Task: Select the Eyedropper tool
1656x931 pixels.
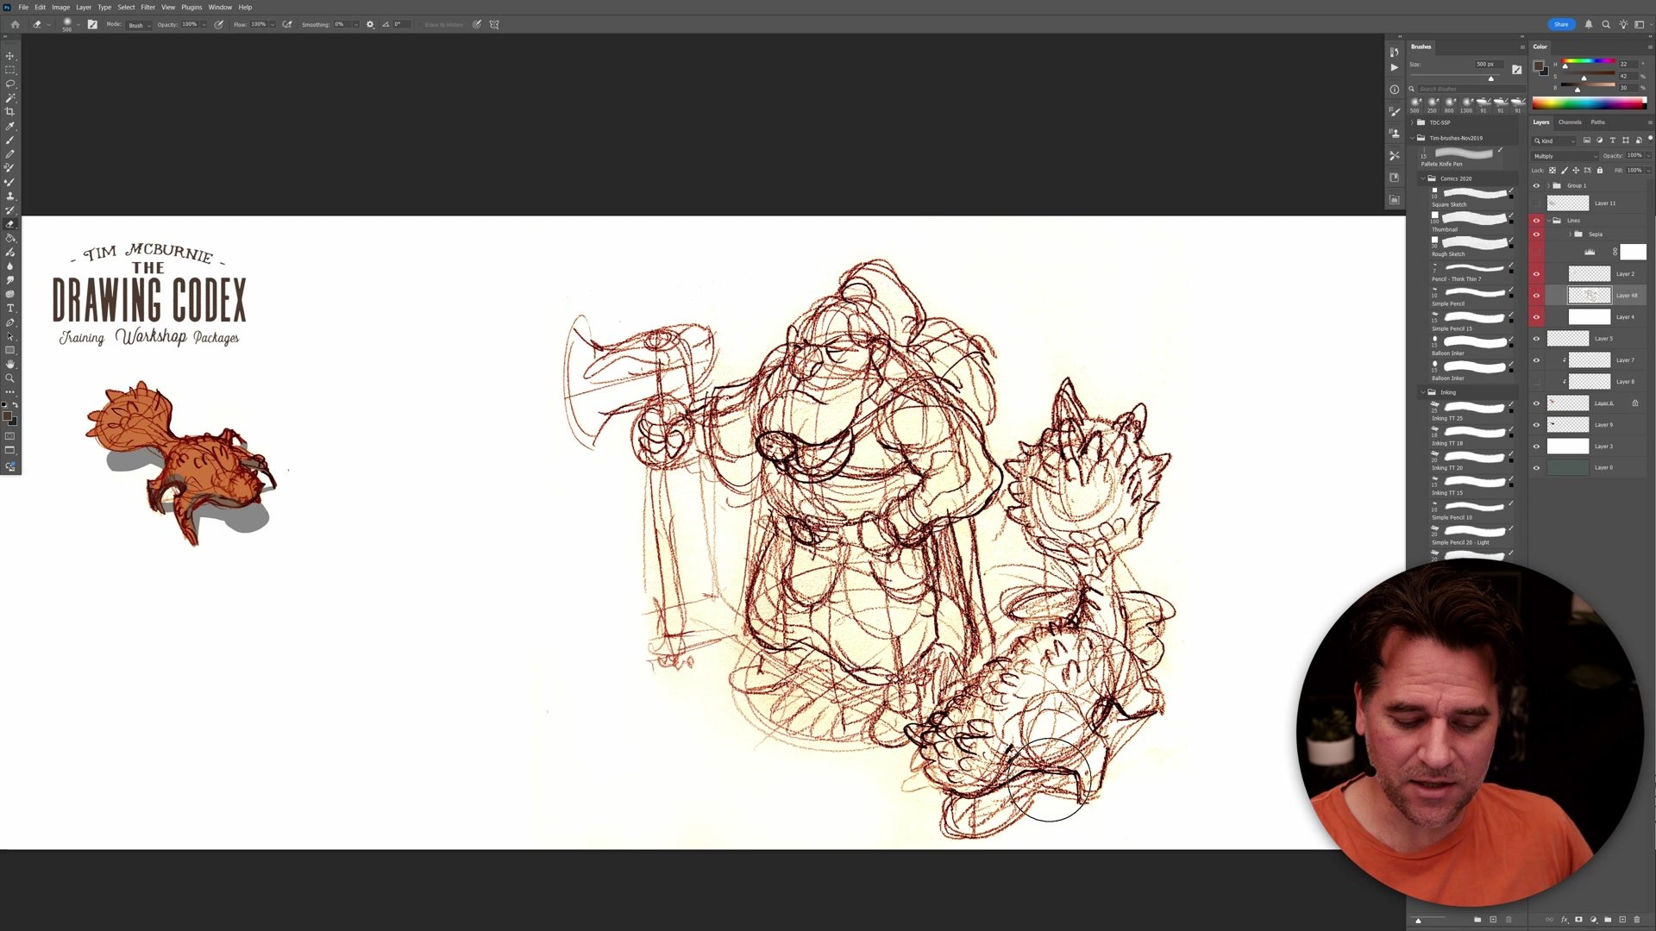Action: point(10,126)
